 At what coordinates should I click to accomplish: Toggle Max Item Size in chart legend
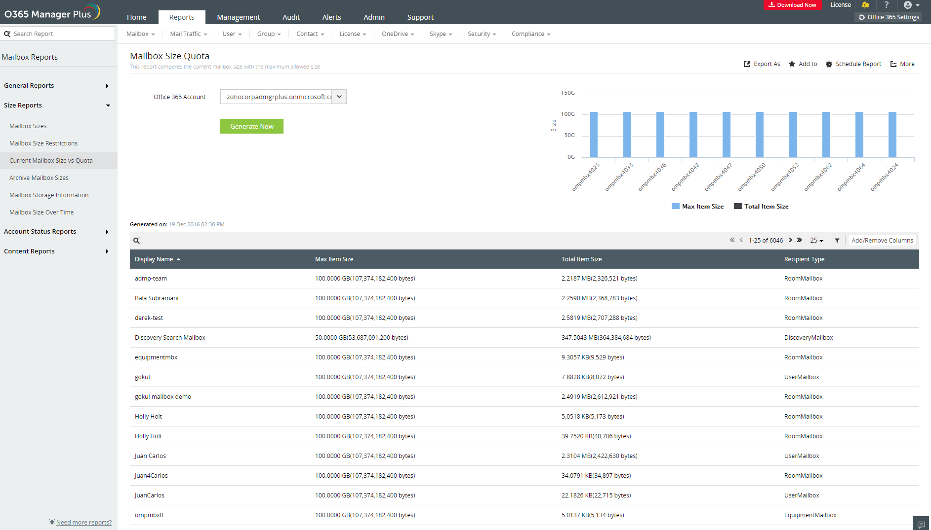[x=697, y=206]
